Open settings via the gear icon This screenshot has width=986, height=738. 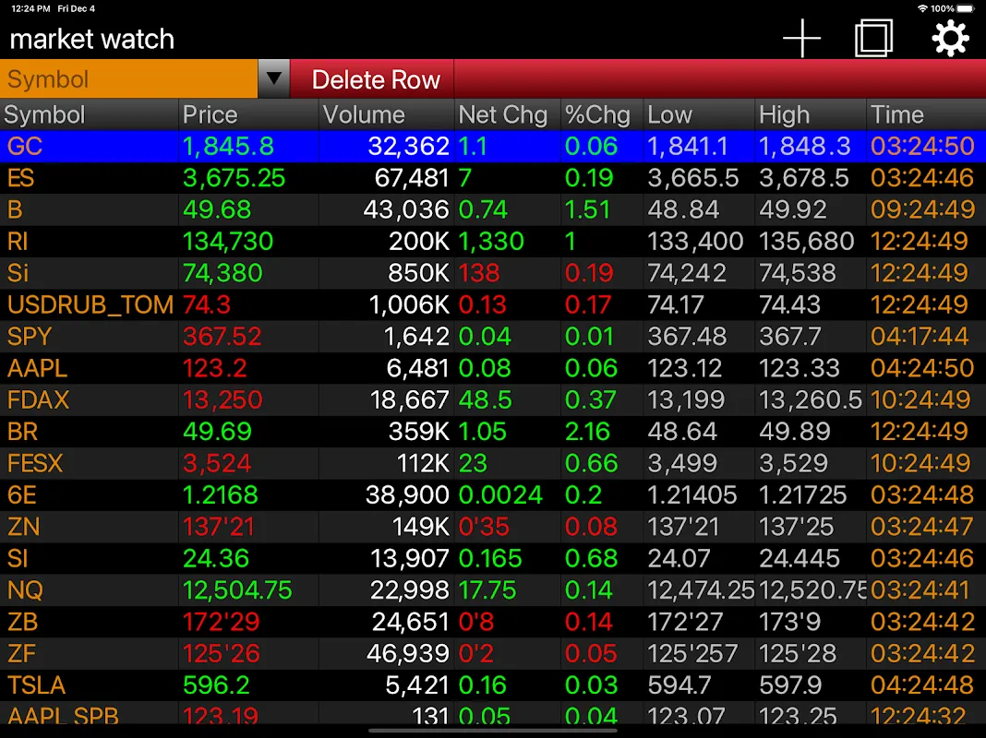coord(950,39)
